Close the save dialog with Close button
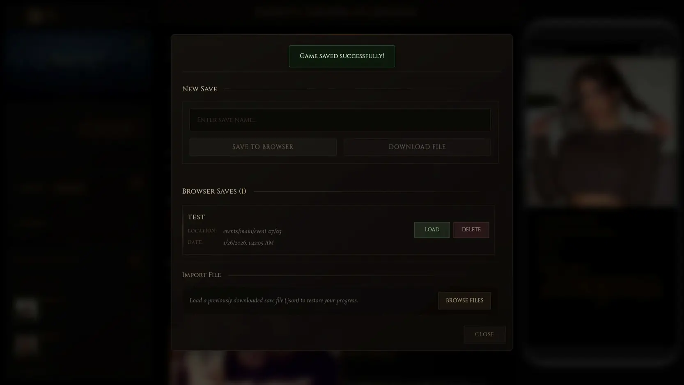This screenshot has height=385, width=684. [x=484, y=334]
